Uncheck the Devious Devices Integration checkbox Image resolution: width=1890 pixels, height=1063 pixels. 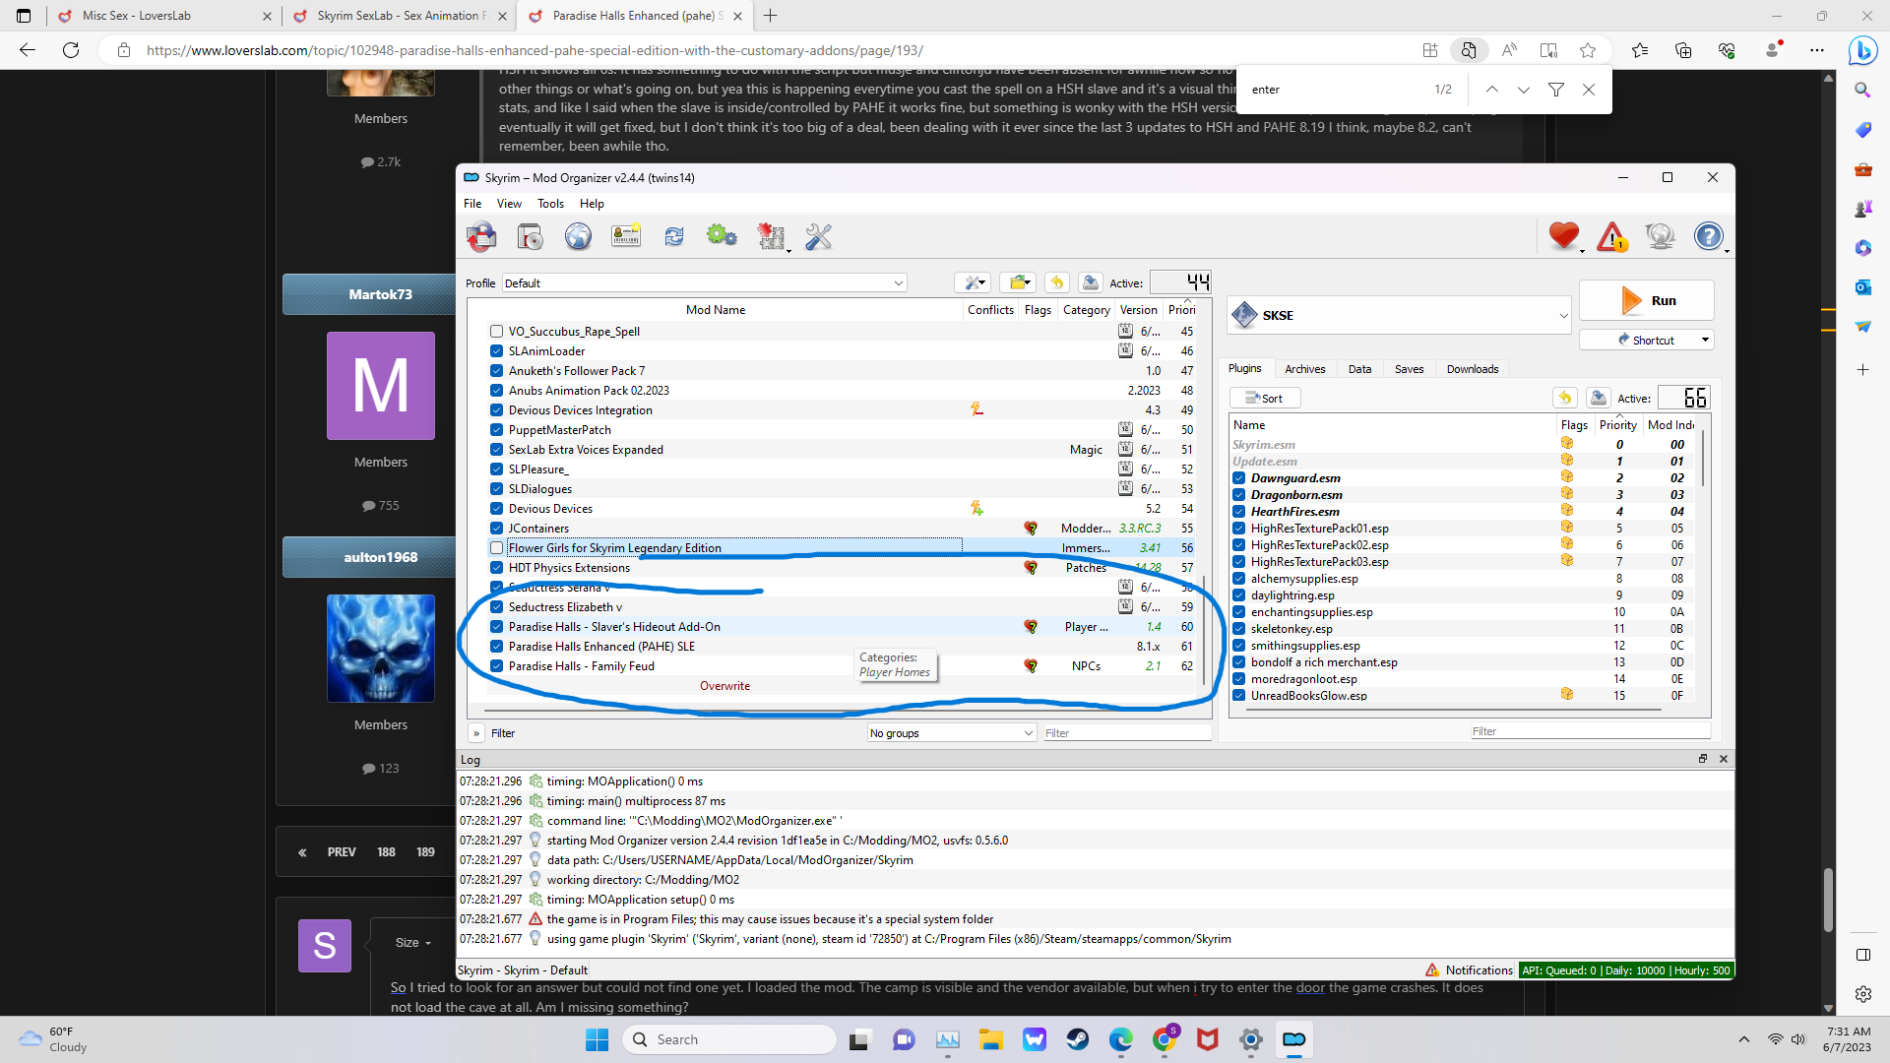[497, 410]
